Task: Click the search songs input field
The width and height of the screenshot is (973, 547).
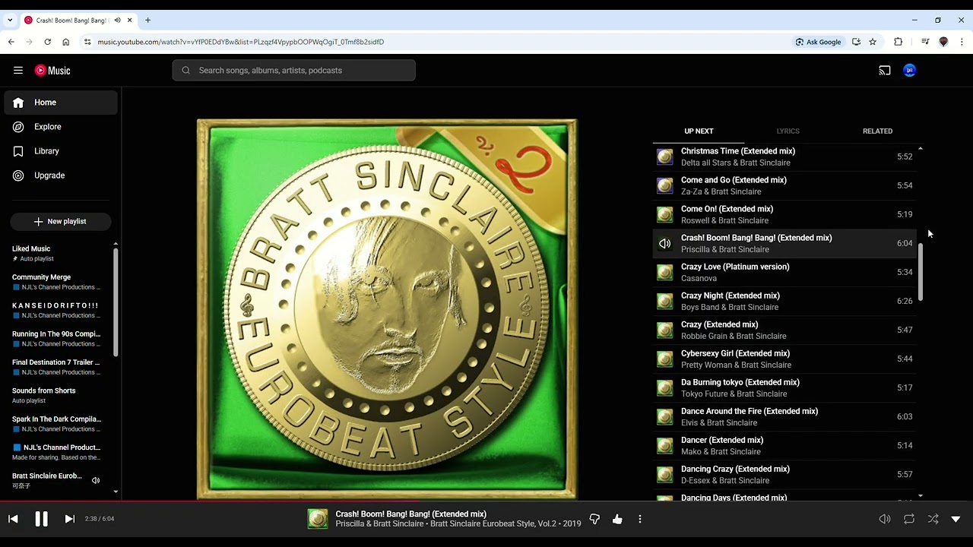Action: coord(293,70)
